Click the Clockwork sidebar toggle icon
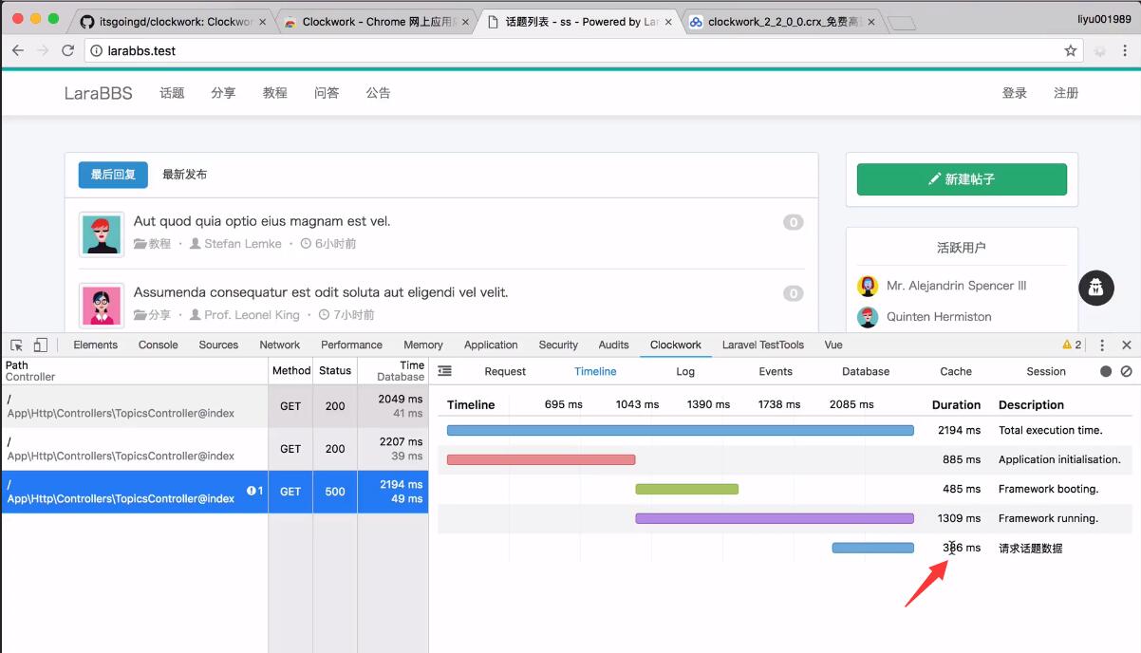Image resolution: width=1141 pixels, height=653 pixels. coord(444,371)
